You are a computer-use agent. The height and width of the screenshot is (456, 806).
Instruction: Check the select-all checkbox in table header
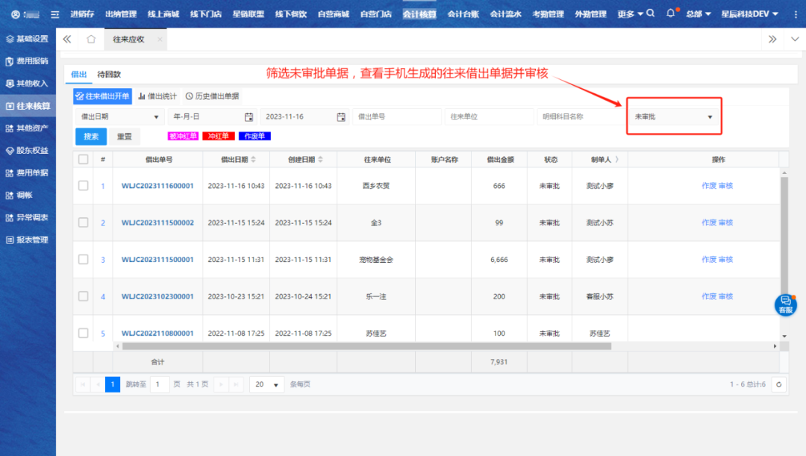point(83,159)
